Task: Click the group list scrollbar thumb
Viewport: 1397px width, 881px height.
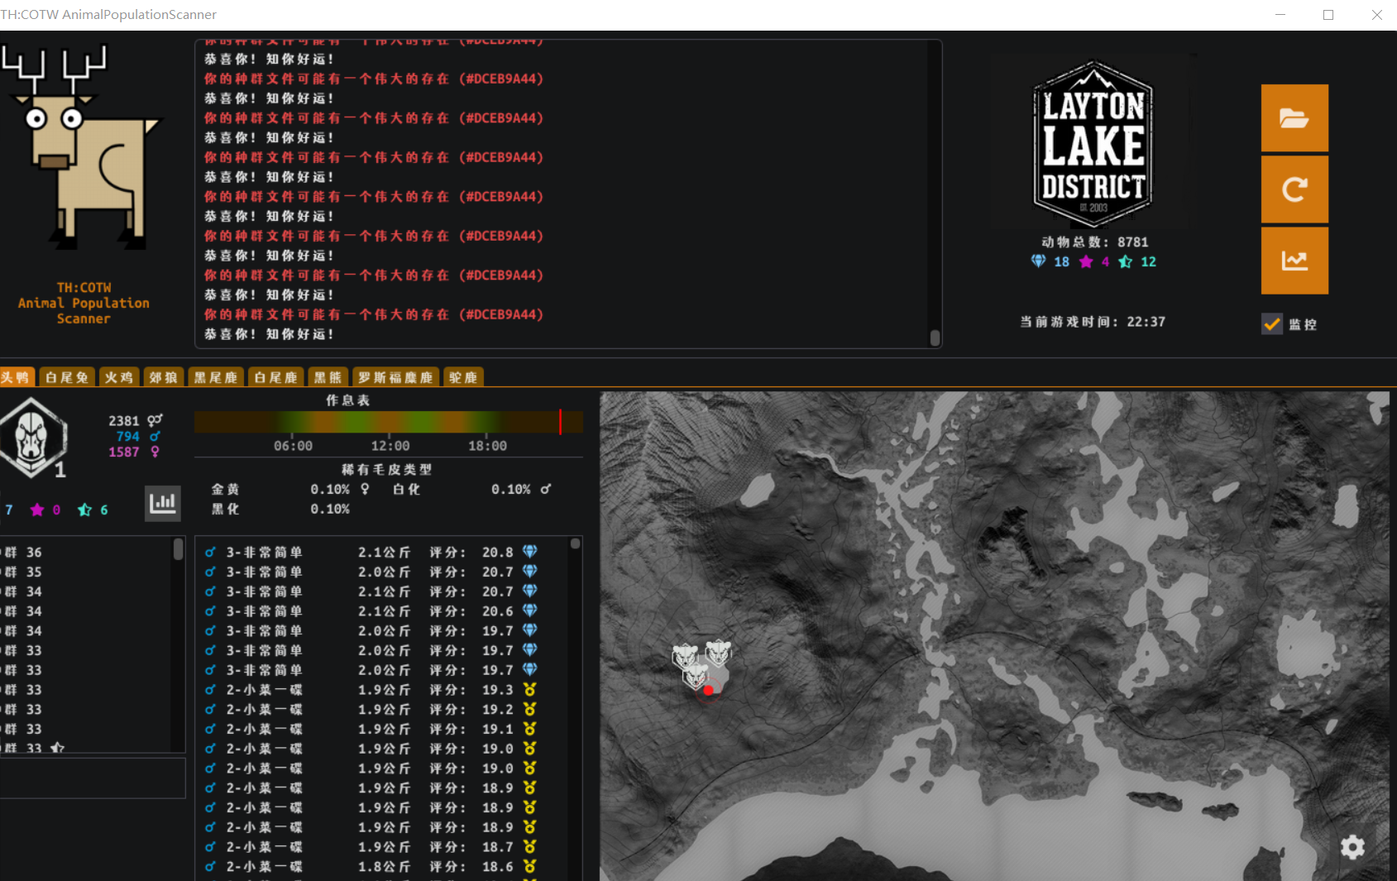Action: [x=178, y=549]
